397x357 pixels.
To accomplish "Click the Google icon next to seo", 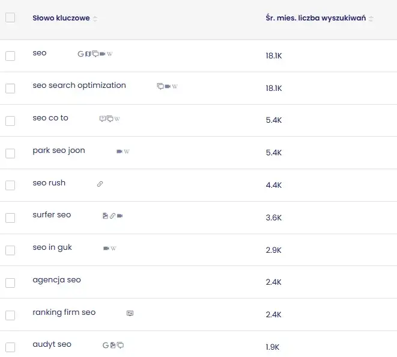I will click(80, 54).
